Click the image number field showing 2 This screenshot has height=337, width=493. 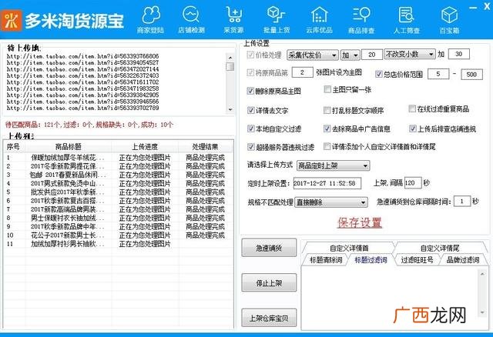(x=302, y=72)
